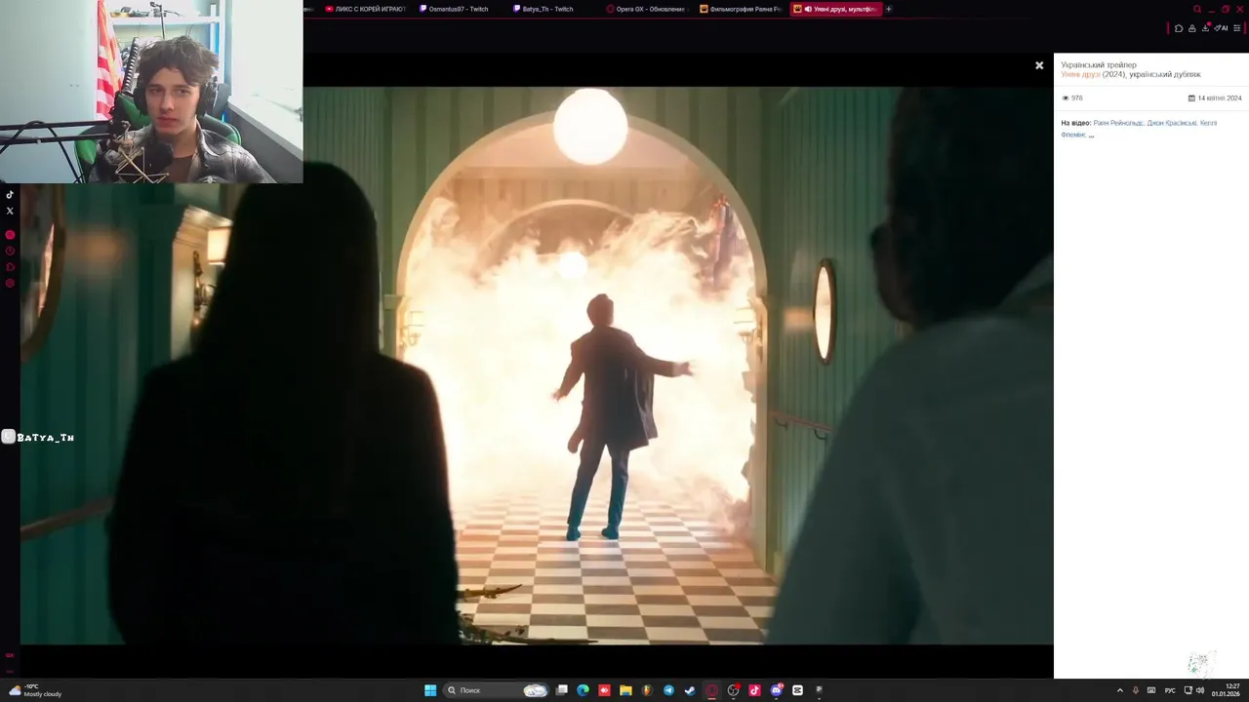This screenshot has width=1249, height=702.
Task: Expand the full cast list ellipsis
Action: coord(1091,135)
